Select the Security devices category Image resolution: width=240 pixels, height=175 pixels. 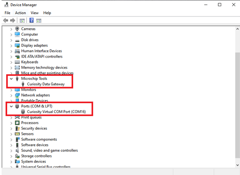point(34,128)
